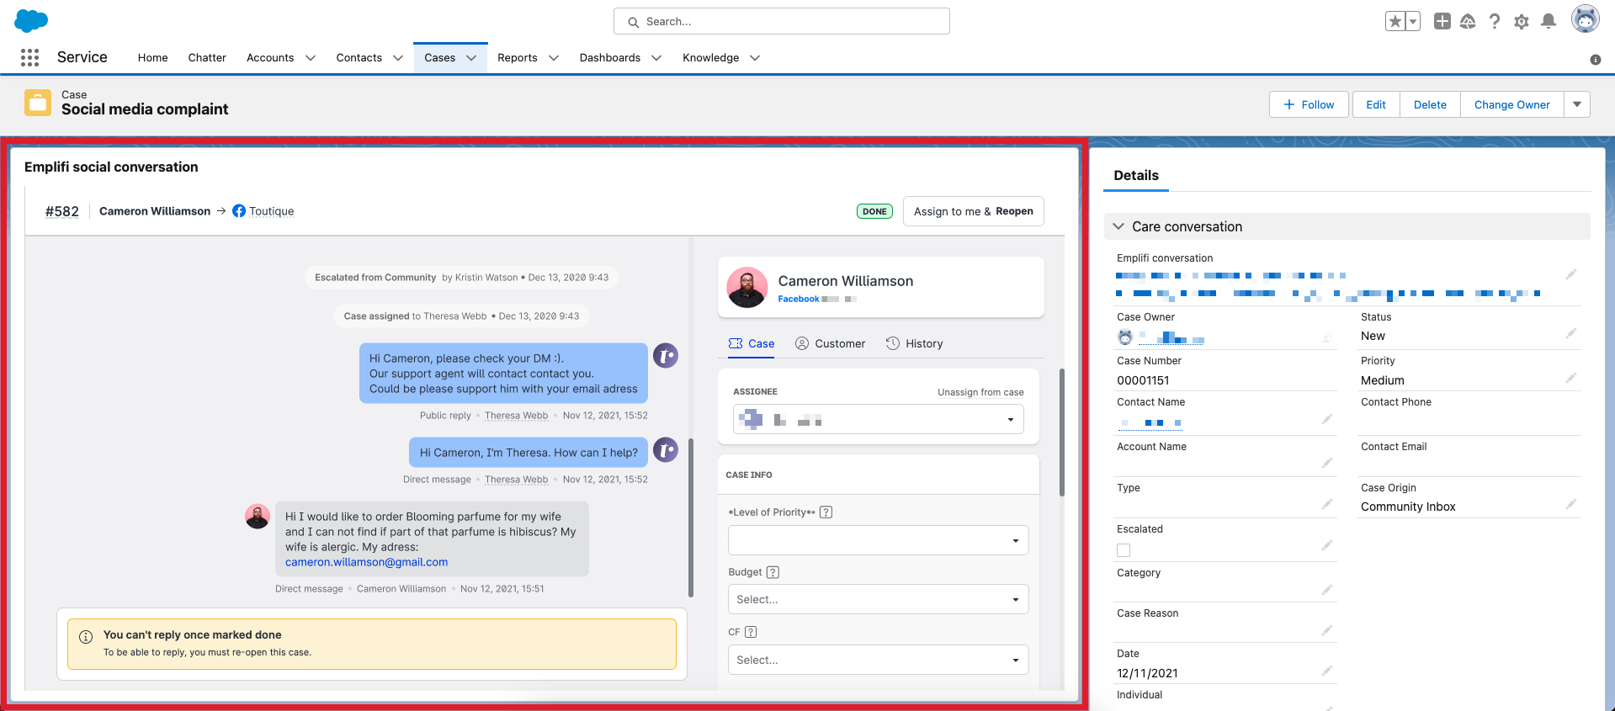Viewport: 1615px width, 711px height.
Task: Click the Search input field
Action: coord(781,21)
